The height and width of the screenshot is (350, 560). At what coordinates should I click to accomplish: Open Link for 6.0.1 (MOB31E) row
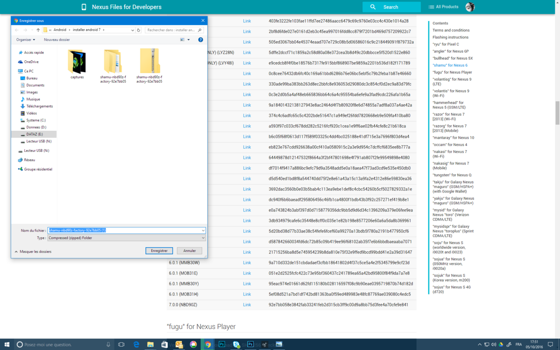pyautogui.click(x=247, y=273)
